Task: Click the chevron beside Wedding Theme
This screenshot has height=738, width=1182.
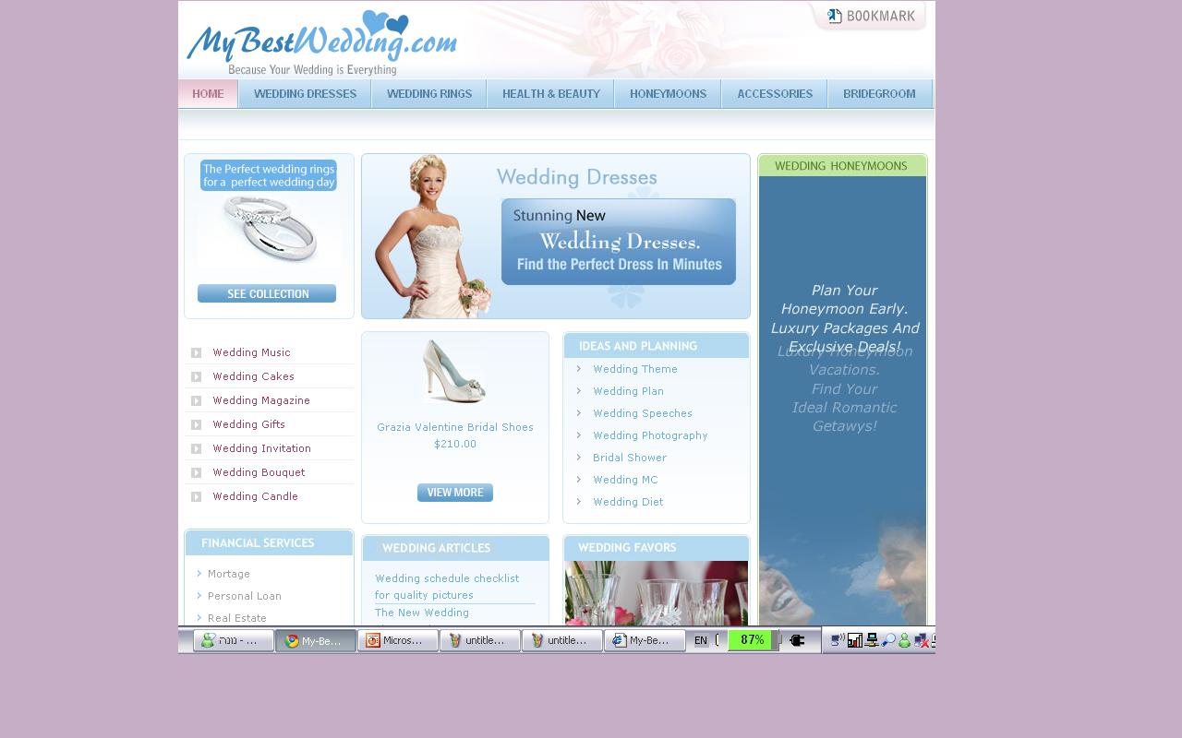Action: click(x=579, y=369)
